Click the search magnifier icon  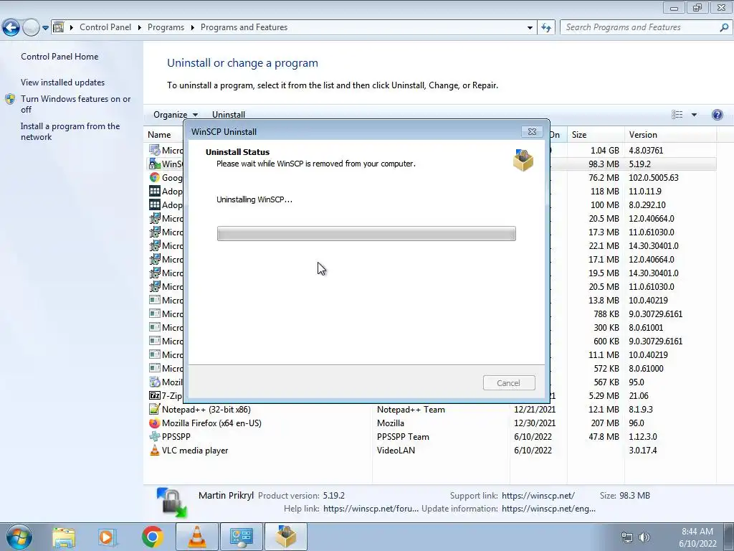[724, 27]
